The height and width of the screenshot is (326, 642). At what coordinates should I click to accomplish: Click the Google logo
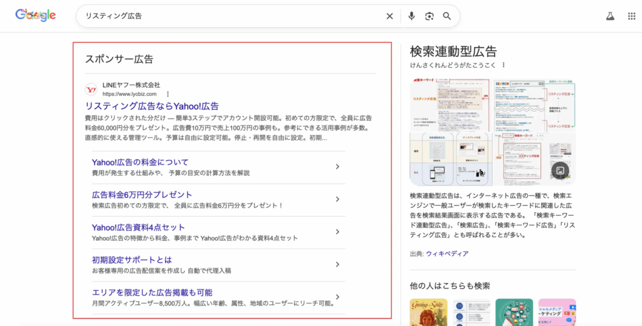35,16
